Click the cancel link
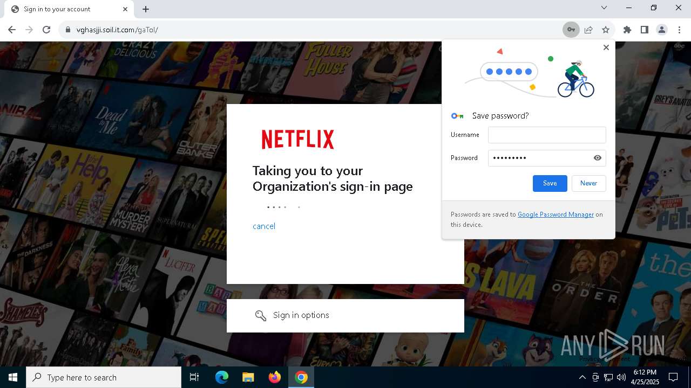This screenshot has width=691, height=388. (x=264, y=226)
